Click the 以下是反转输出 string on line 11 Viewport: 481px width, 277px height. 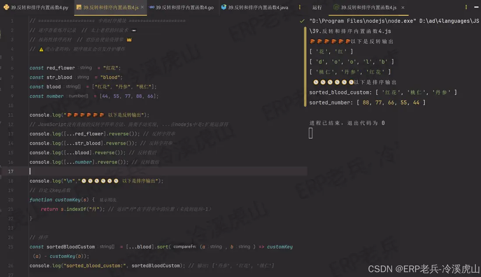click(103, 115)
